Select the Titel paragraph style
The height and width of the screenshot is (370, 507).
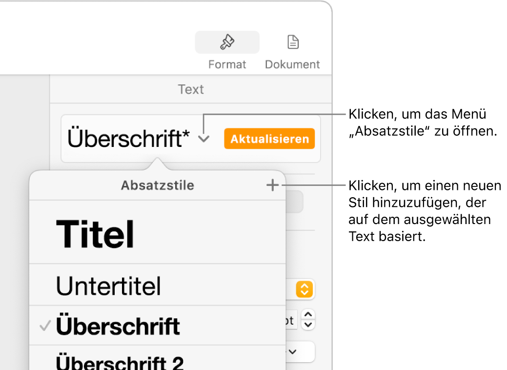click(x=158, y=232)
